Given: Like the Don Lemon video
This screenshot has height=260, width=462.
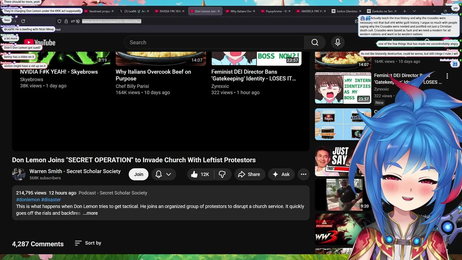Looking at the screenshot, I should point(200,174).
